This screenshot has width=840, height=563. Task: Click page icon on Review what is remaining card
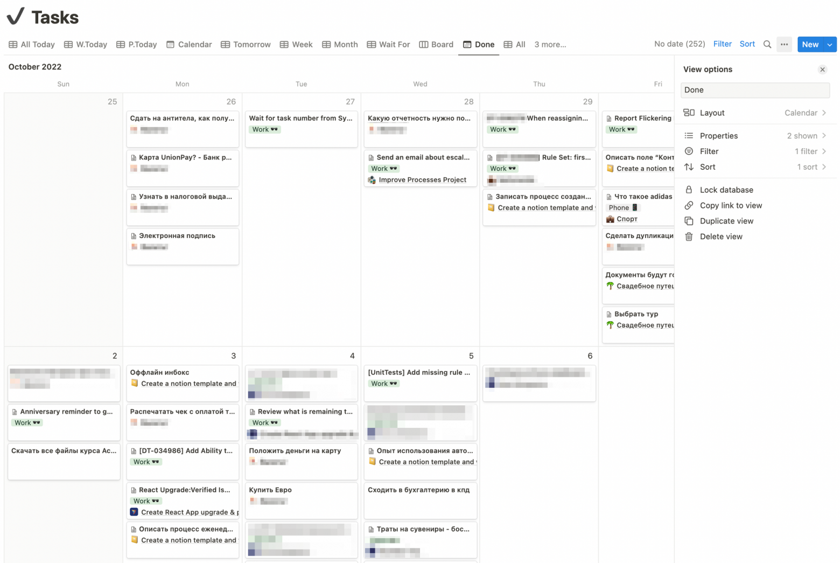[252, 412]
